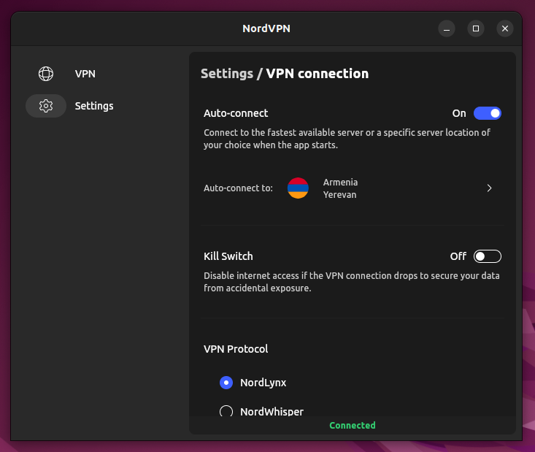This screenshot has width=535, height=452.
Task: Click the Armenia flag icon
Action: tap(298, 188)
